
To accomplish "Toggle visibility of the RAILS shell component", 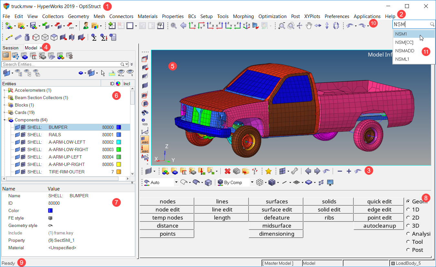I will [x=17, y=135].
